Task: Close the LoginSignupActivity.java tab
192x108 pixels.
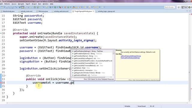Action: pos(93,11)
